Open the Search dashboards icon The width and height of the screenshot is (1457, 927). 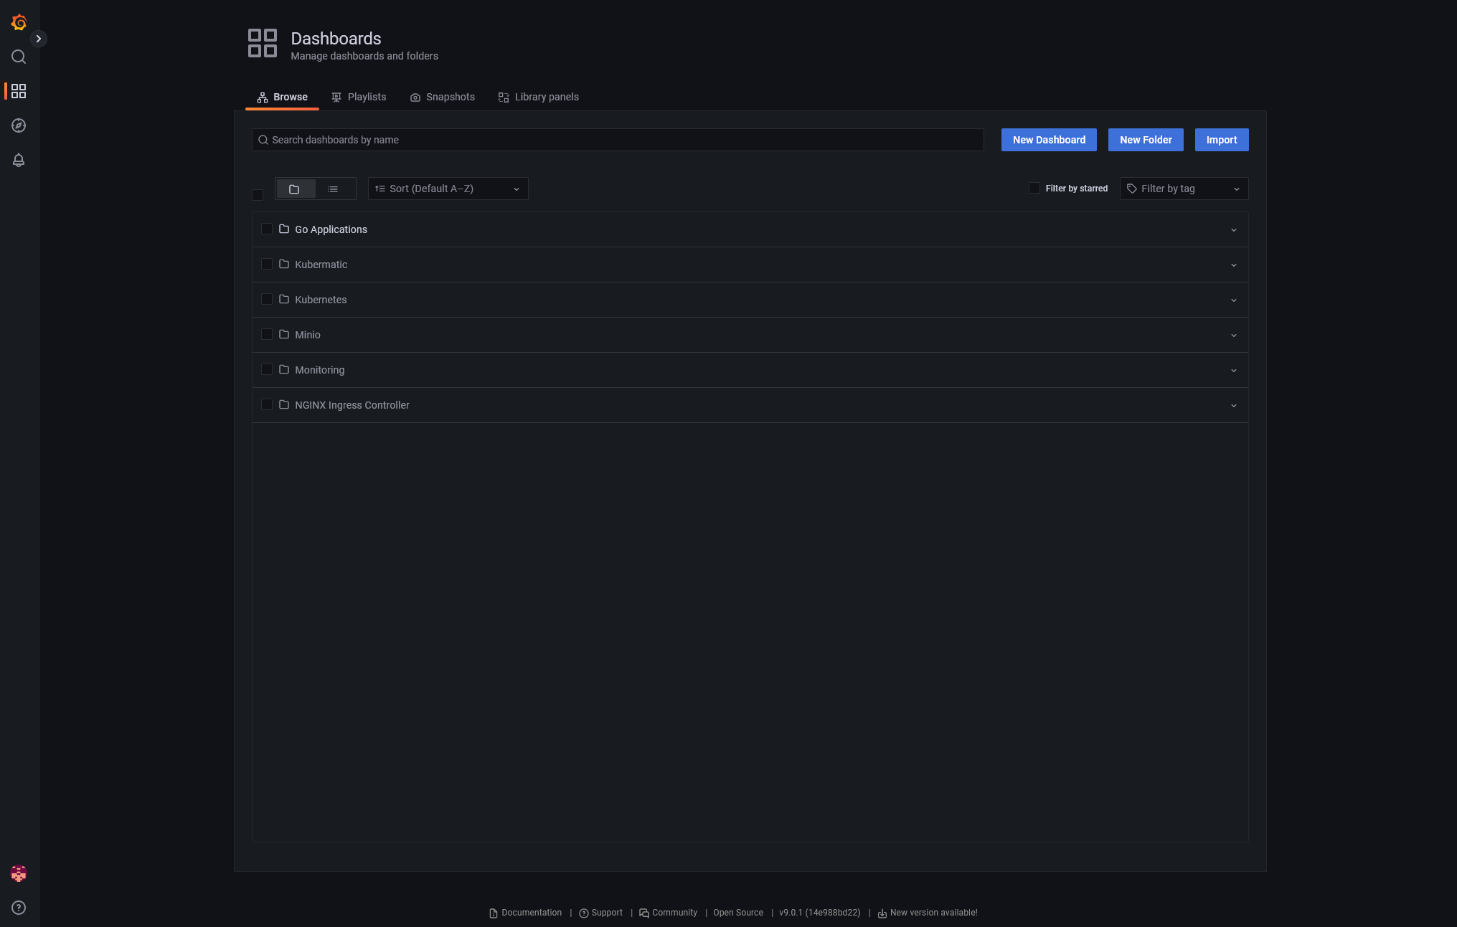(19, 56)
